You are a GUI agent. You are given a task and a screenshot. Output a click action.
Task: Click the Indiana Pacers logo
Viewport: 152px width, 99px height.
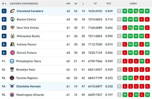click(12, 44)
